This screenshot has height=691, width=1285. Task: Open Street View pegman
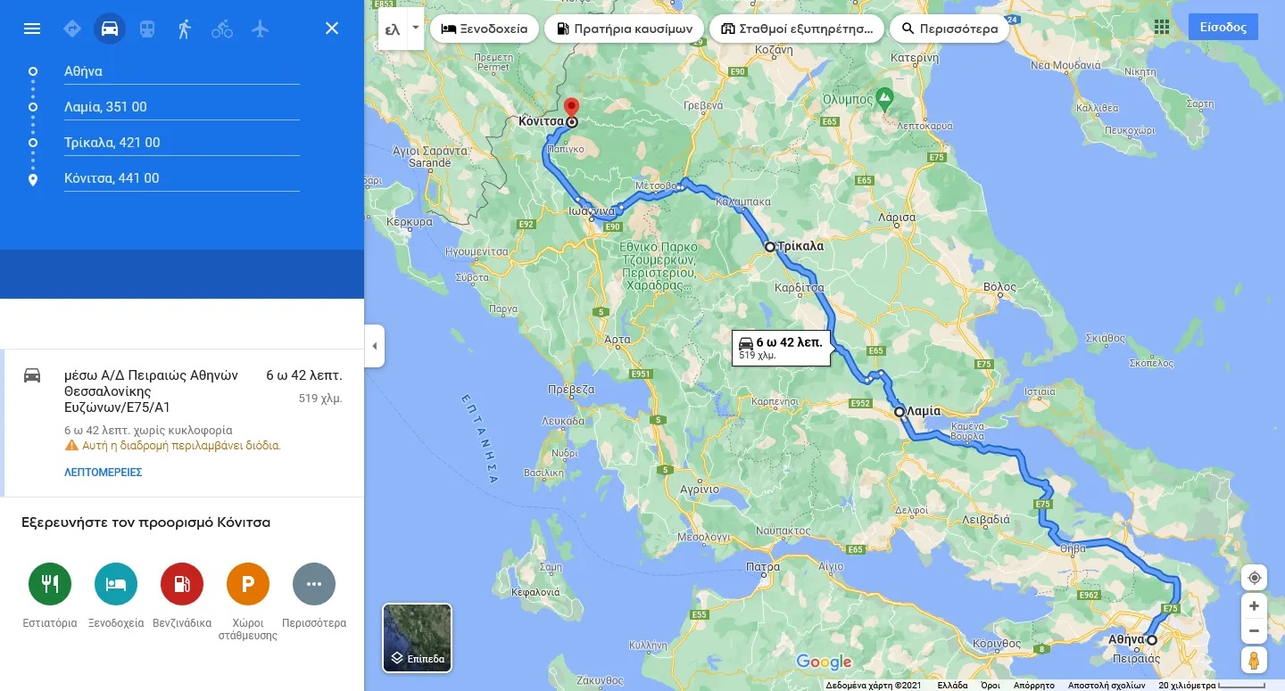point(1254,660)
